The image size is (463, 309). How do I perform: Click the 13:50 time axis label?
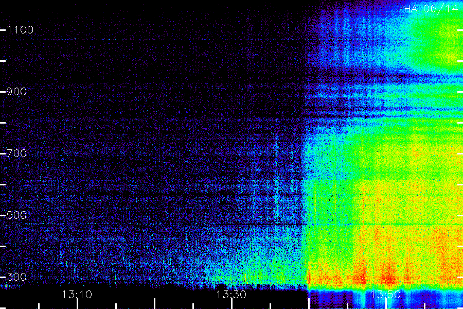(385, 295)
